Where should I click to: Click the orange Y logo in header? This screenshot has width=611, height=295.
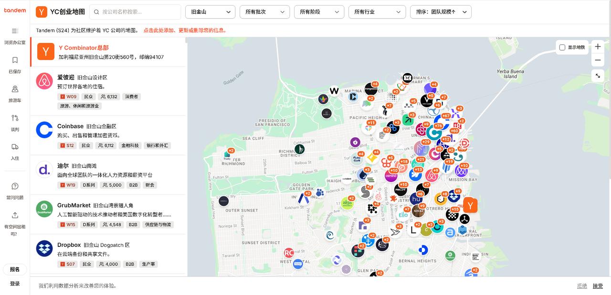tap(42, 12)
